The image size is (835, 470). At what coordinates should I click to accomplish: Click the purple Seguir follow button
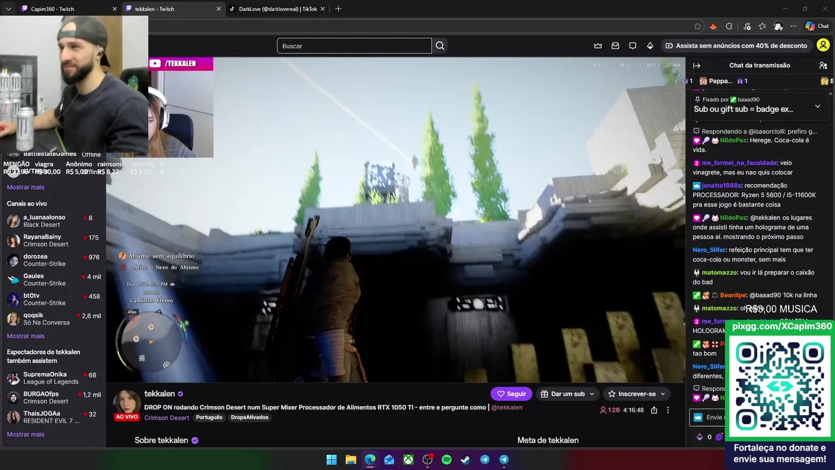(511, 394)
